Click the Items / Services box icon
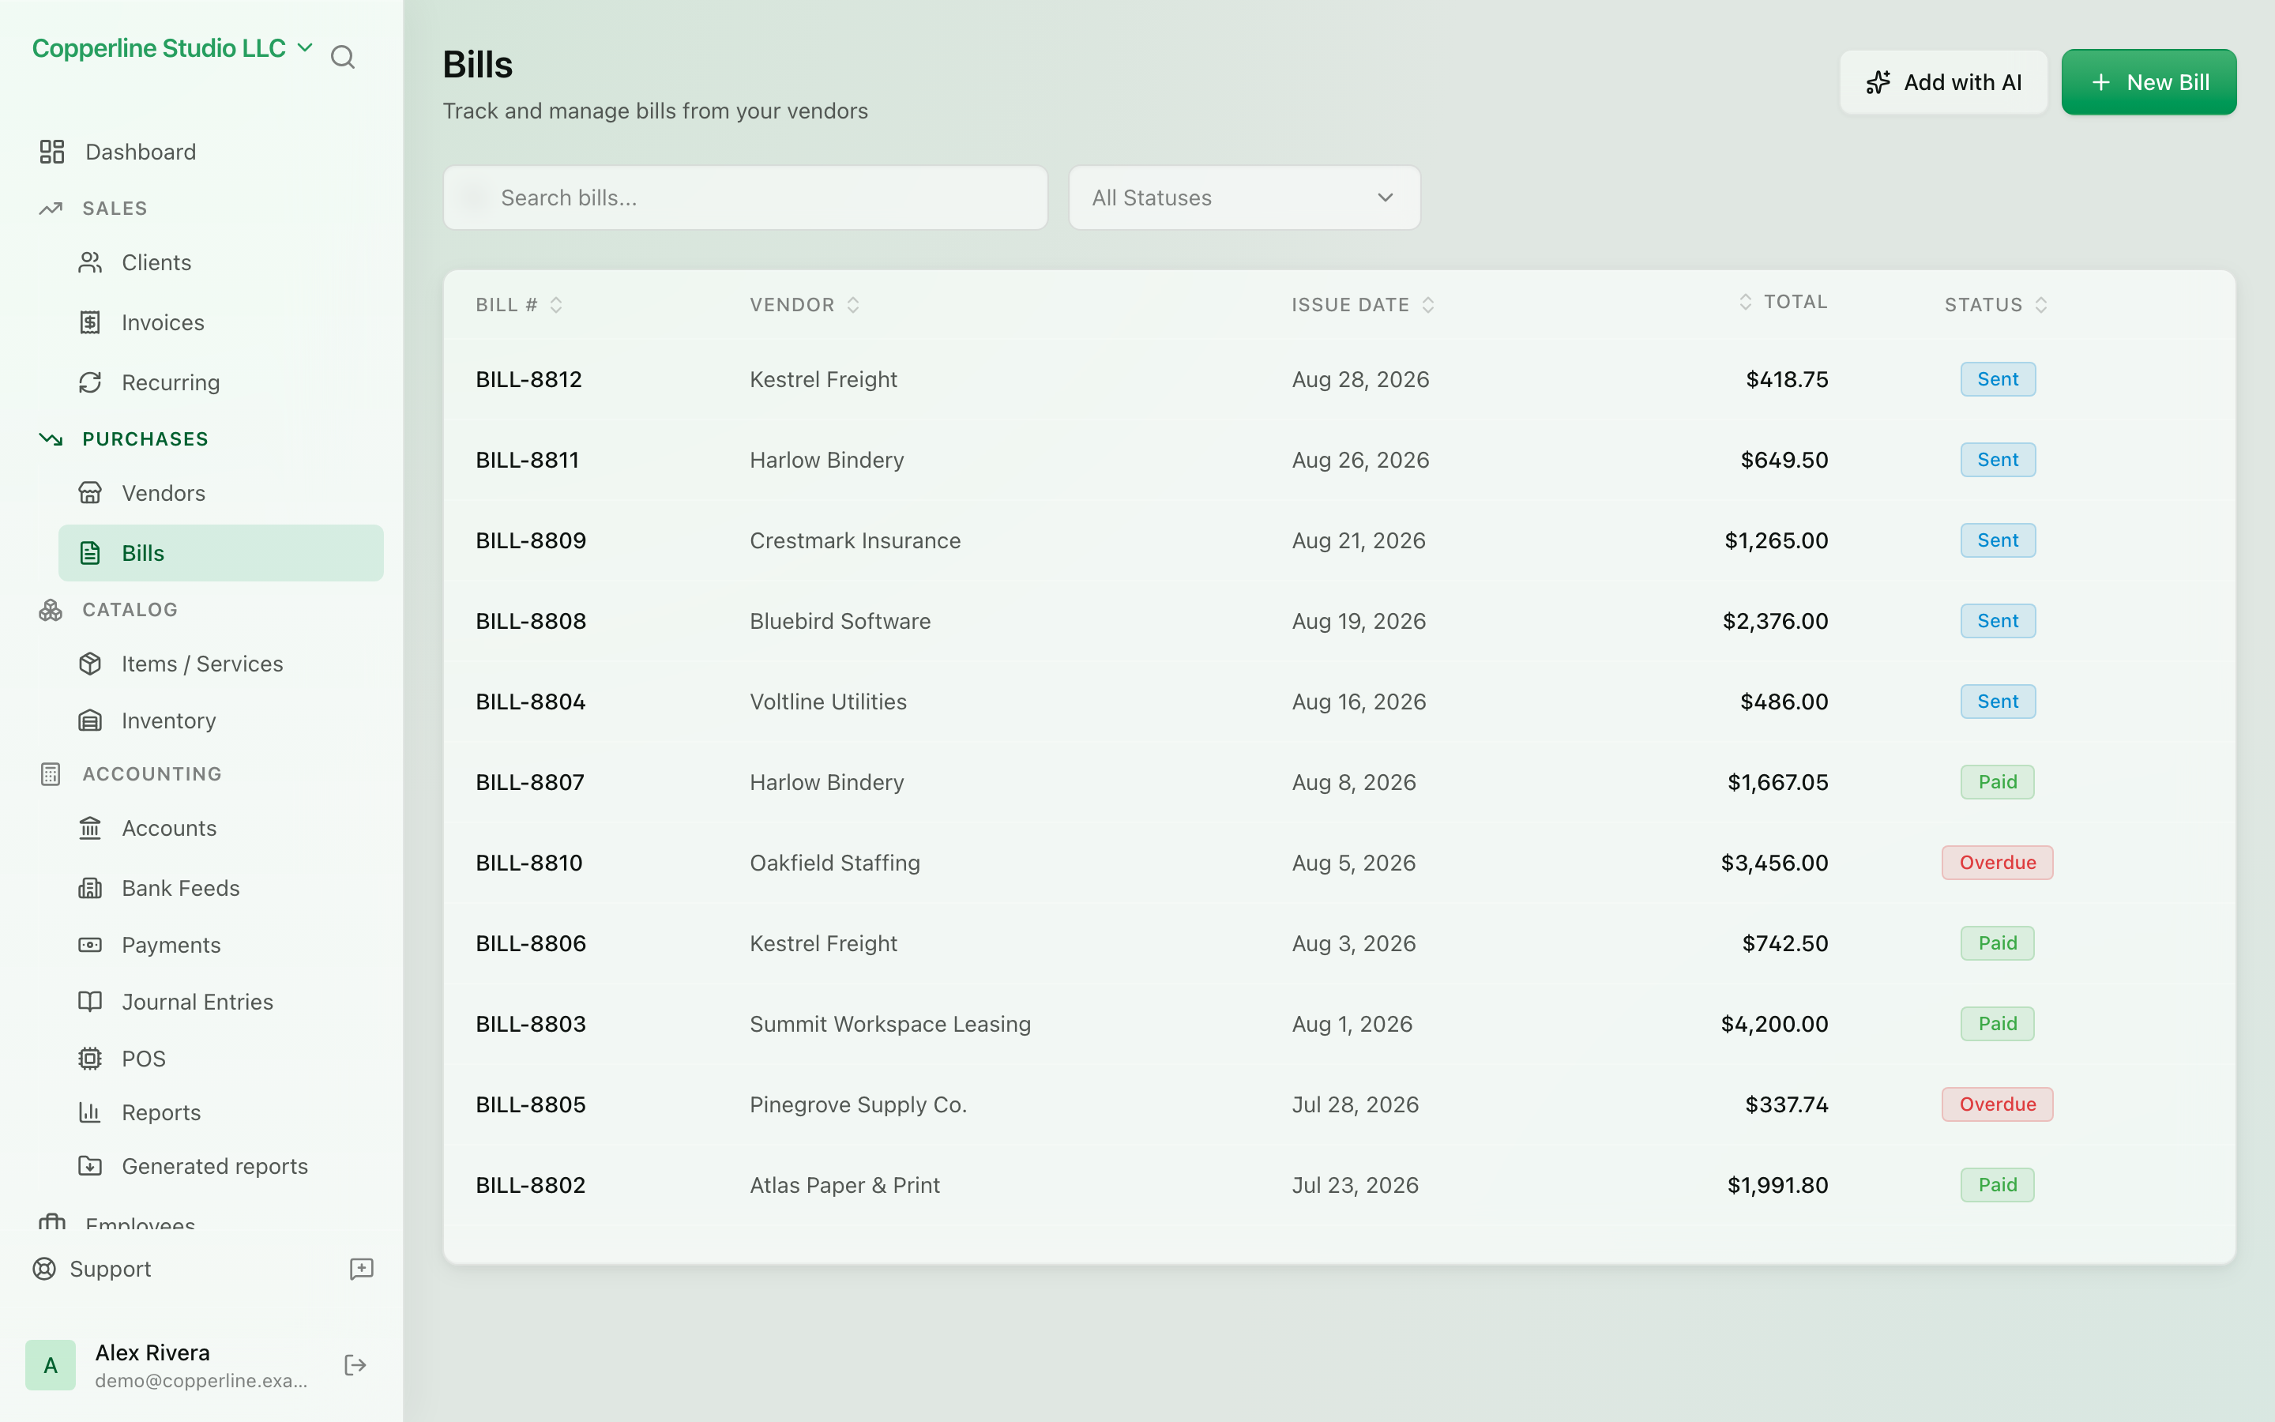This screenshot has height=1422, width=2275. [90, 664]
